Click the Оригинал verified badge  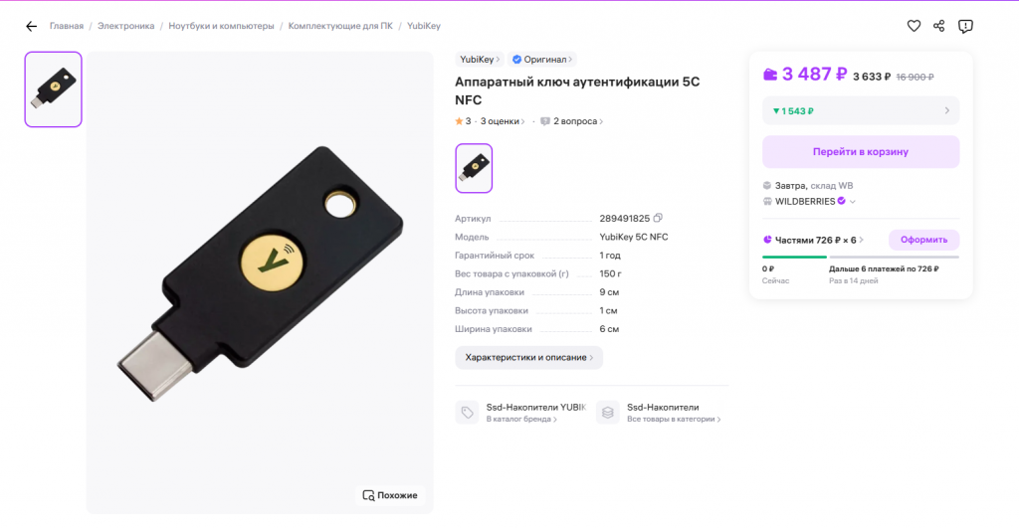542,59
